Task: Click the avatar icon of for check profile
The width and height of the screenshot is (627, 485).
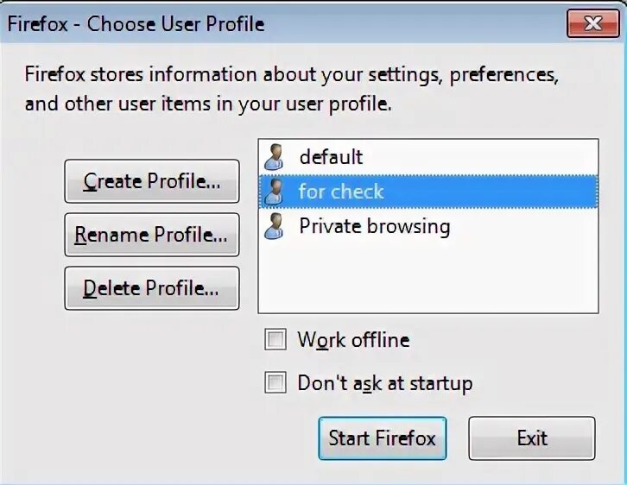Action: 274,192
